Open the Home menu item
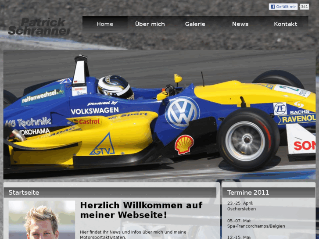 [x=105, y=24]
